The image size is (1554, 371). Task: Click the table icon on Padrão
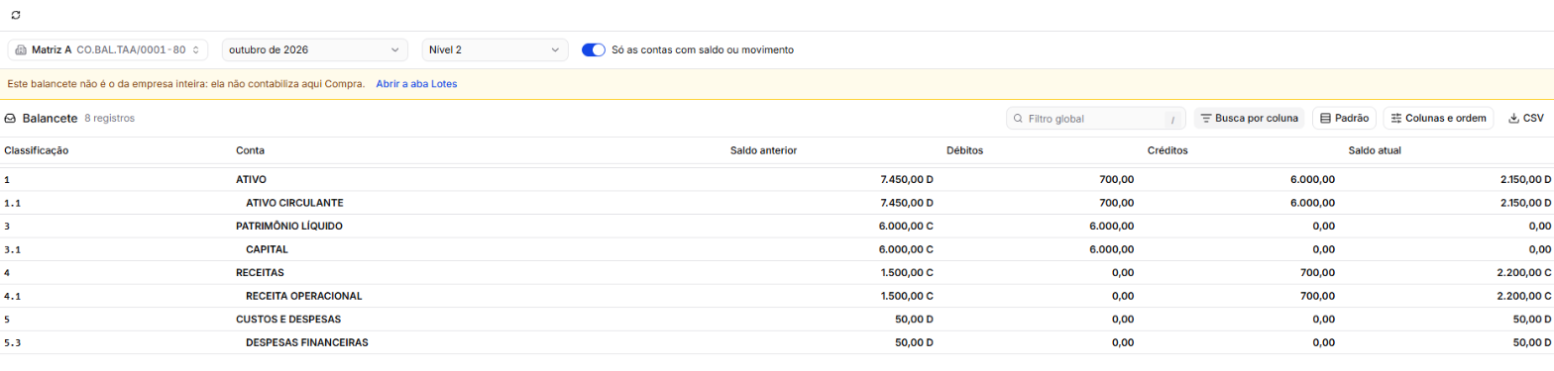pyautogui.click(x=1325, y=119)
